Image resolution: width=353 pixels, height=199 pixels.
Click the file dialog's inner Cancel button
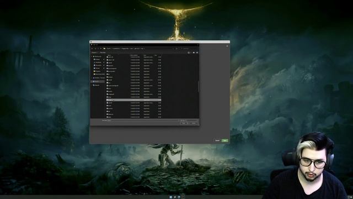pos(194,123)
